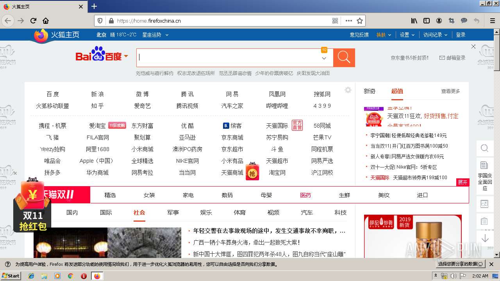
Task: Click the right sidebar image icon
Action: coord(484,203)
